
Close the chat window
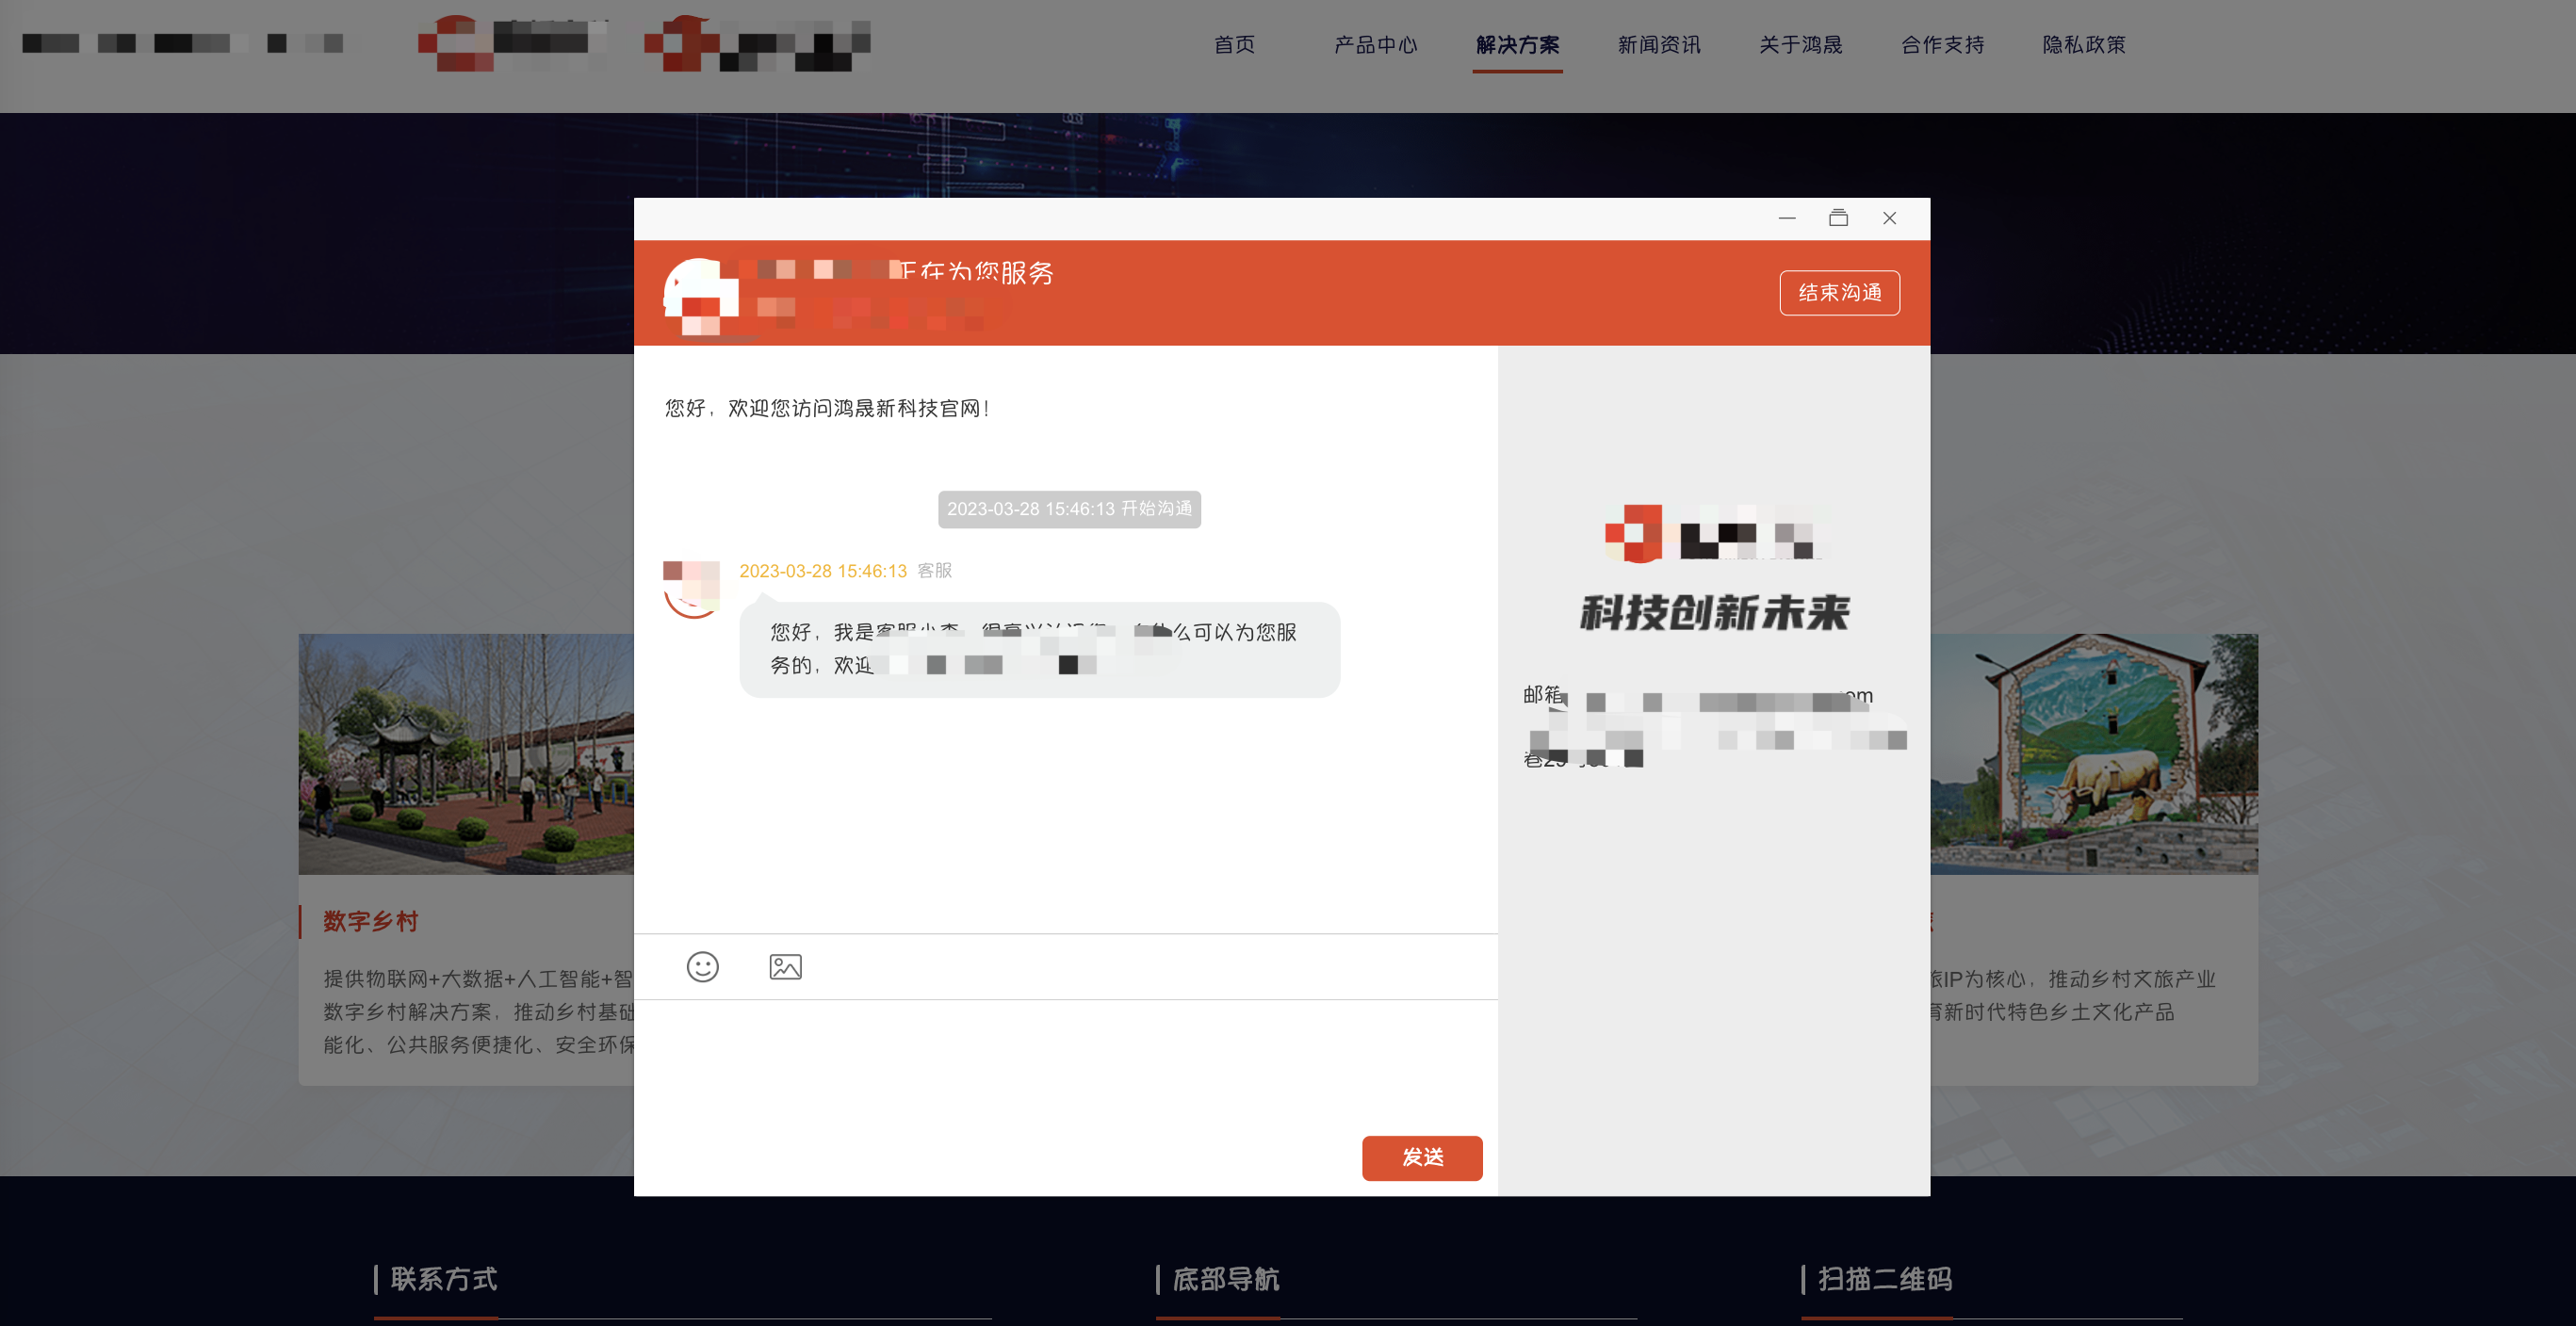[x=1889, y=218]
